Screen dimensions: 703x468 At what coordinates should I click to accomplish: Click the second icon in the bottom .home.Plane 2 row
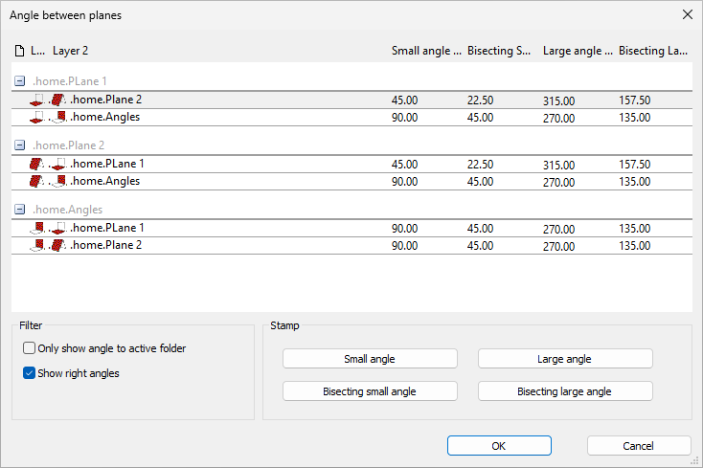pyautogui.click(x=58, y=245)
